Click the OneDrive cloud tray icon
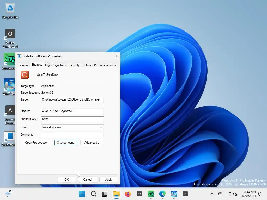Viewport: 267px width, 200px height. coord(220,194)
